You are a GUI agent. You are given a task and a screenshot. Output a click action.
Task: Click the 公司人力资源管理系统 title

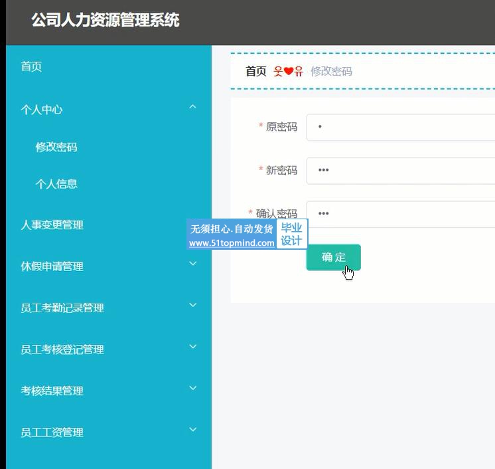pyautogui.click(x=106, y=20)
